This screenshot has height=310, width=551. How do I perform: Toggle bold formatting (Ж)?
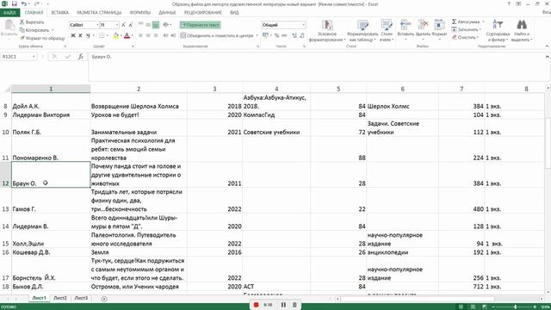point(73,35)
